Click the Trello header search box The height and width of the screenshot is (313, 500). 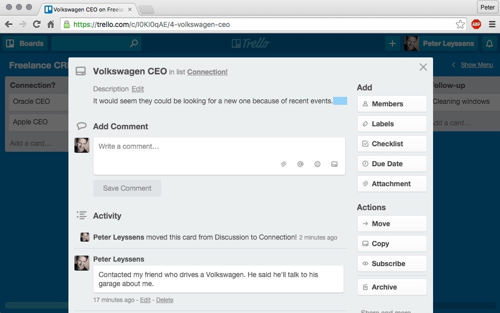[x=96, y=43]
